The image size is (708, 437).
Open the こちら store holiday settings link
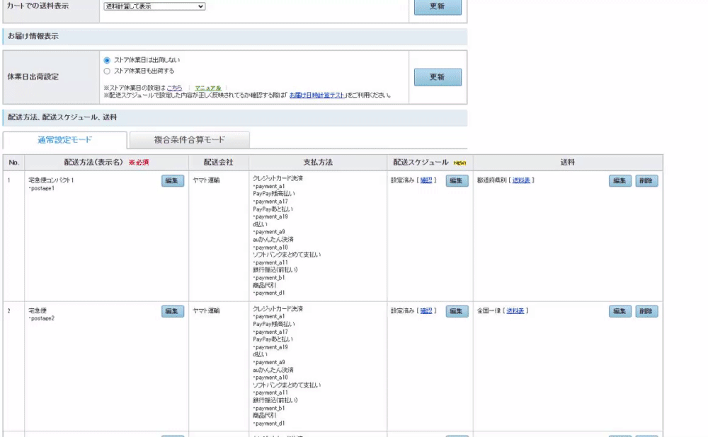(174, 88)
